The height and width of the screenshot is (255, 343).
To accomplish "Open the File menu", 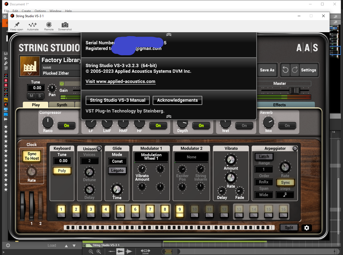I will point(6,11).
